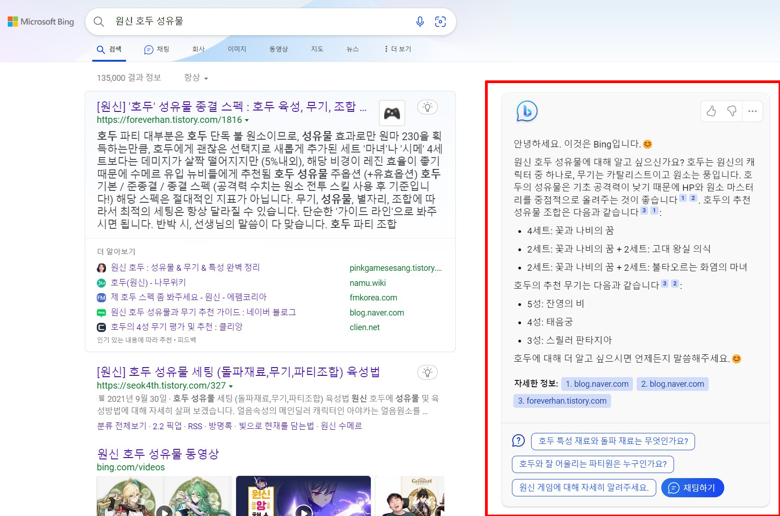This screenshot has height=516, width=780.
Task: Click 방명록 sublink
Action: (x=220, y=426)
